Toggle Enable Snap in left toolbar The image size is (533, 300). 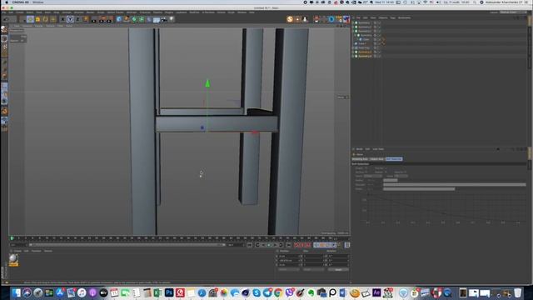(x=4, y=111)
